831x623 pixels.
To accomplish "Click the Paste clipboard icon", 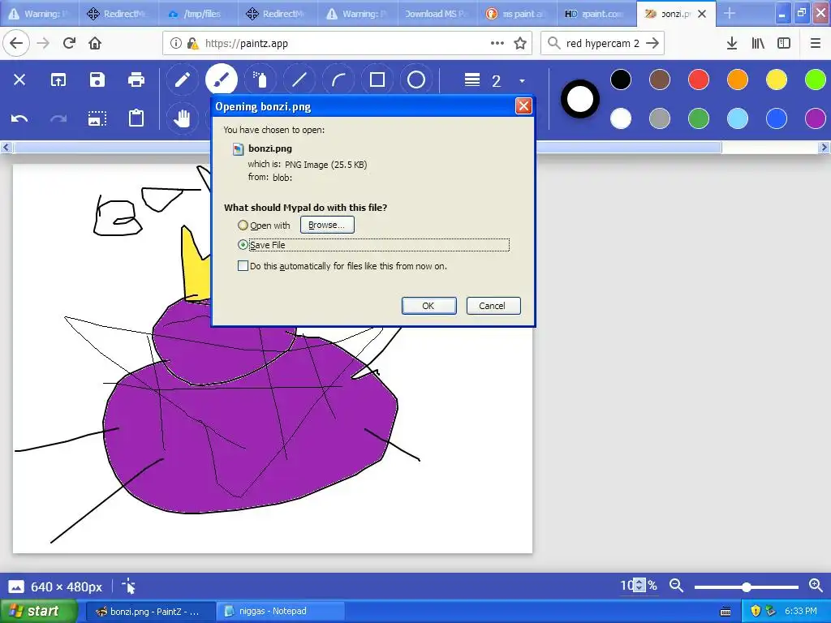I will coord(136,118).
